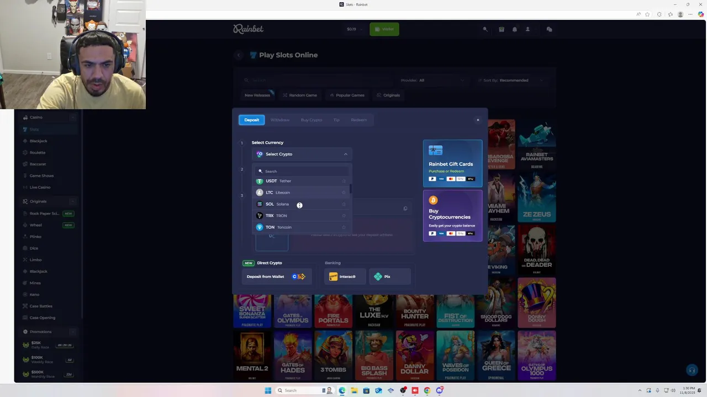This screenshot has width=707, height=397.
Task: Open the chat bubbles icon
Action: coord(549,29)
